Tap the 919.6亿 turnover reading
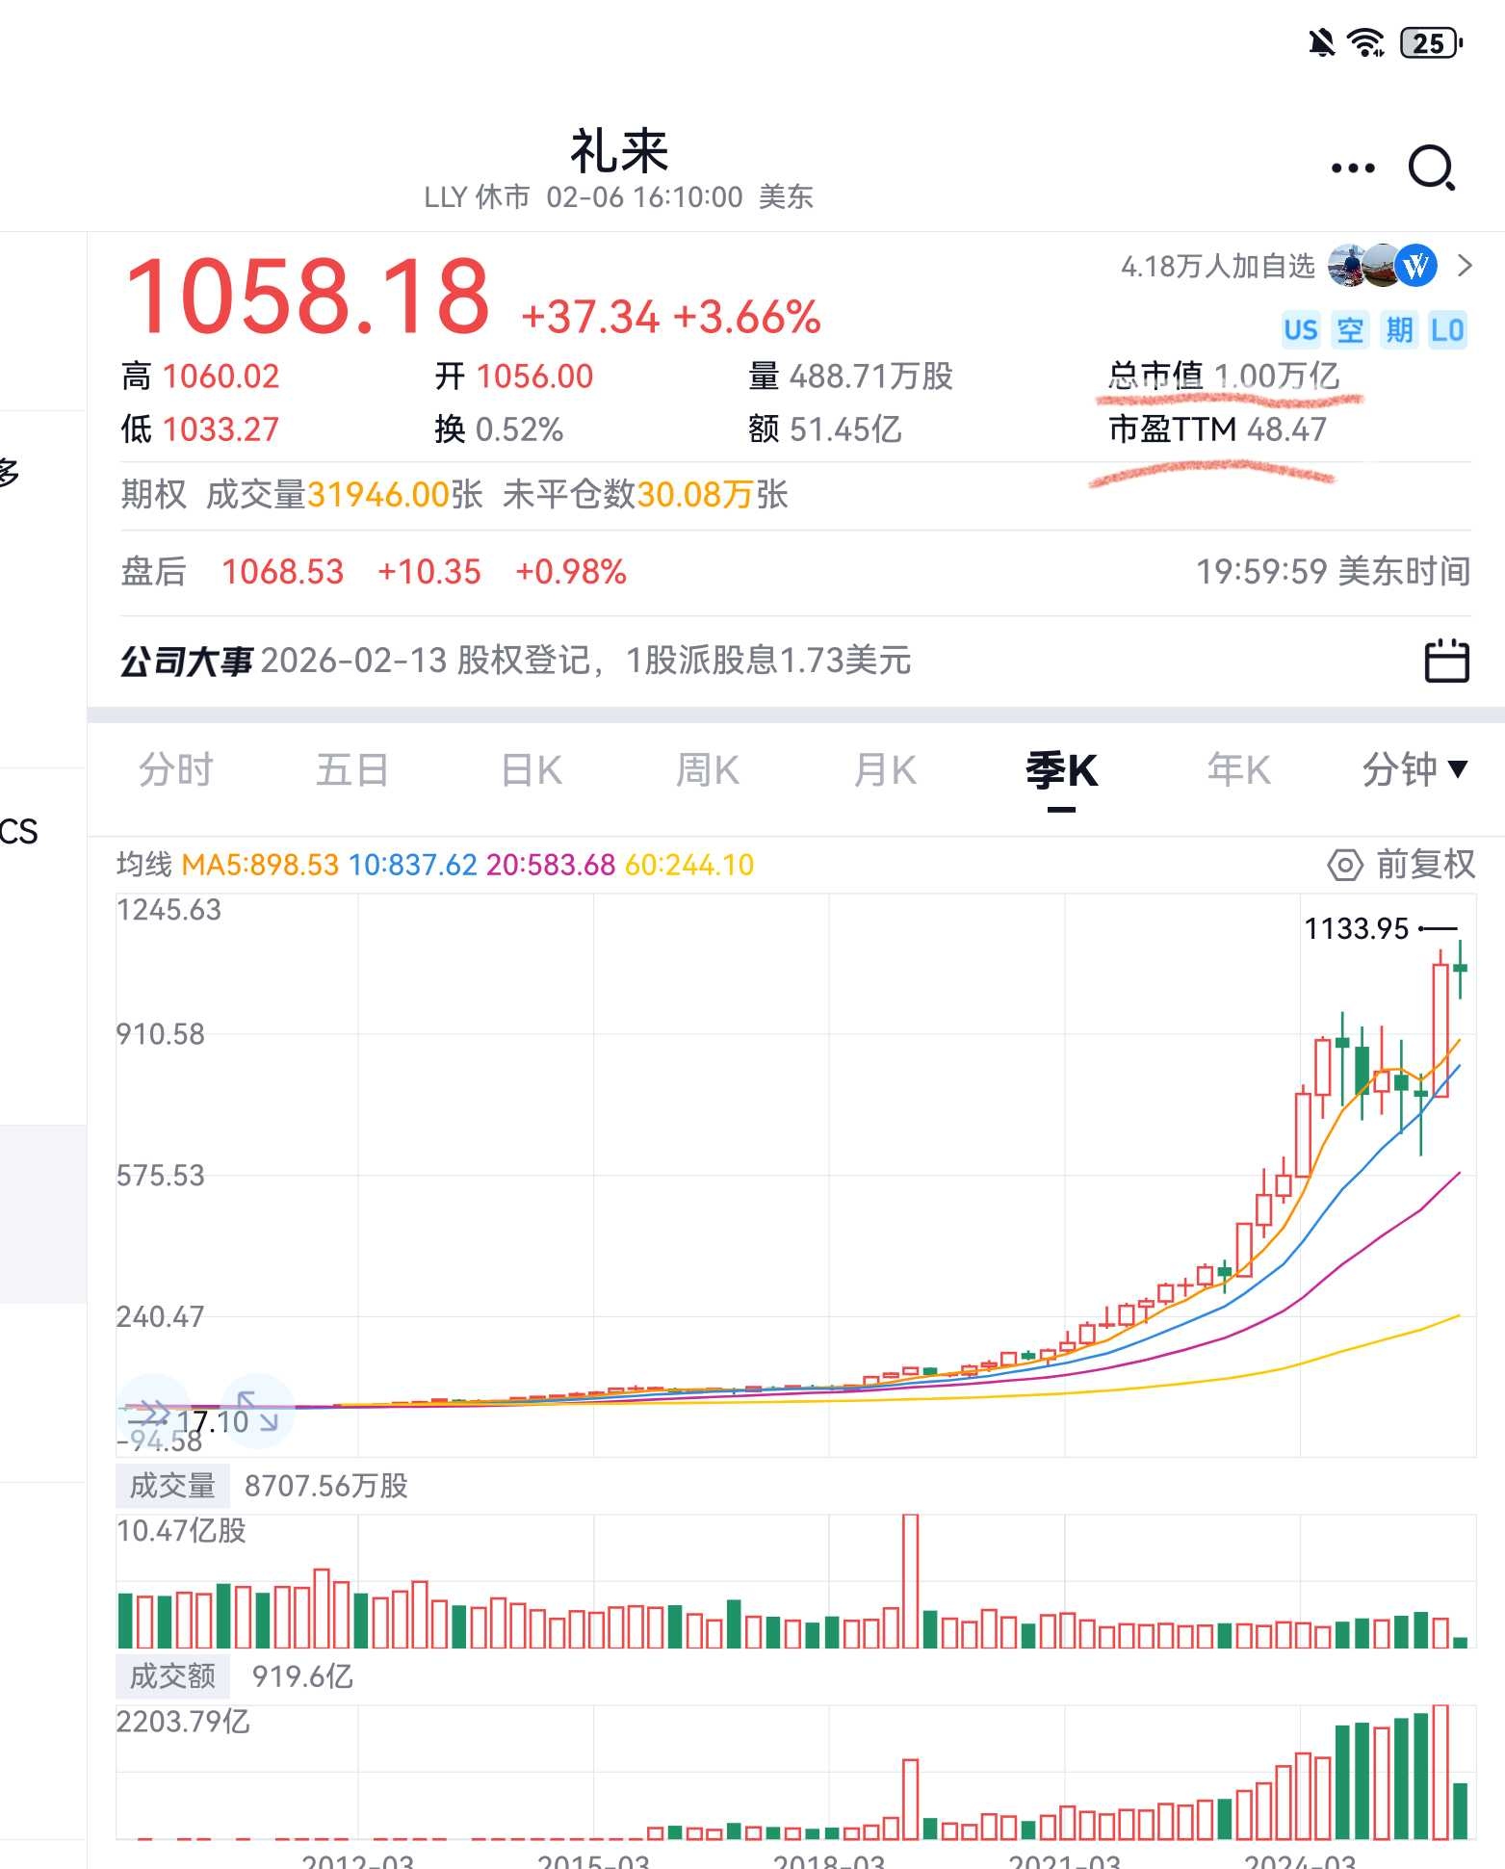This screenshot has height=1869, width=1505. pyautogui.click(x=302, y=1676)
